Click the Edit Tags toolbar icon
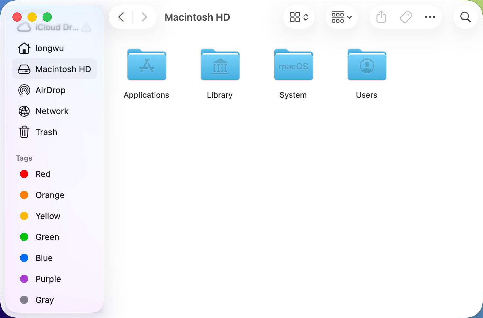 (406, 17)
